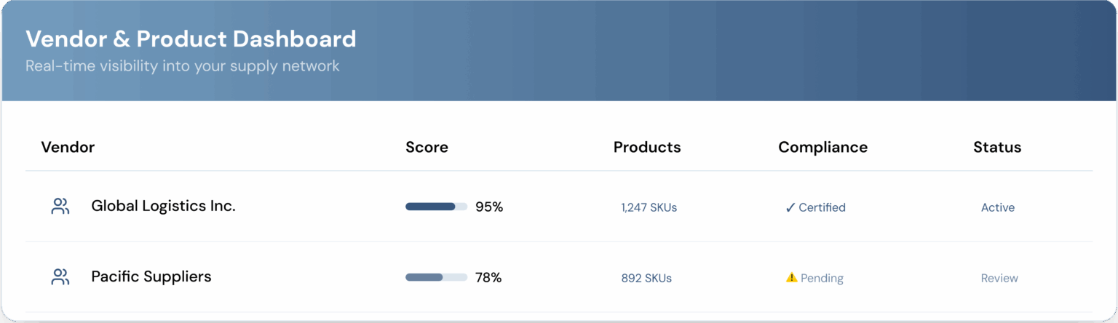The image size is (1118, 323).
Task: Select the Global Logistics Inc. vendor name
Action: pos(163,206)
